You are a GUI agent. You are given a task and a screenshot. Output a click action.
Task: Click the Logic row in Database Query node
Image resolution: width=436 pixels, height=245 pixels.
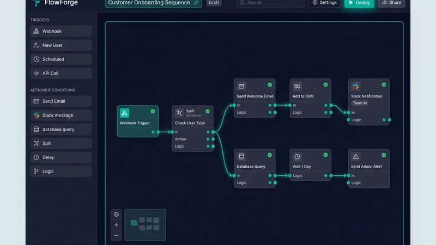coord(255,183)
